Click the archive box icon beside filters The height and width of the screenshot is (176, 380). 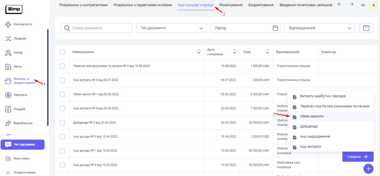pyautogui.click(x=366, y=28)
